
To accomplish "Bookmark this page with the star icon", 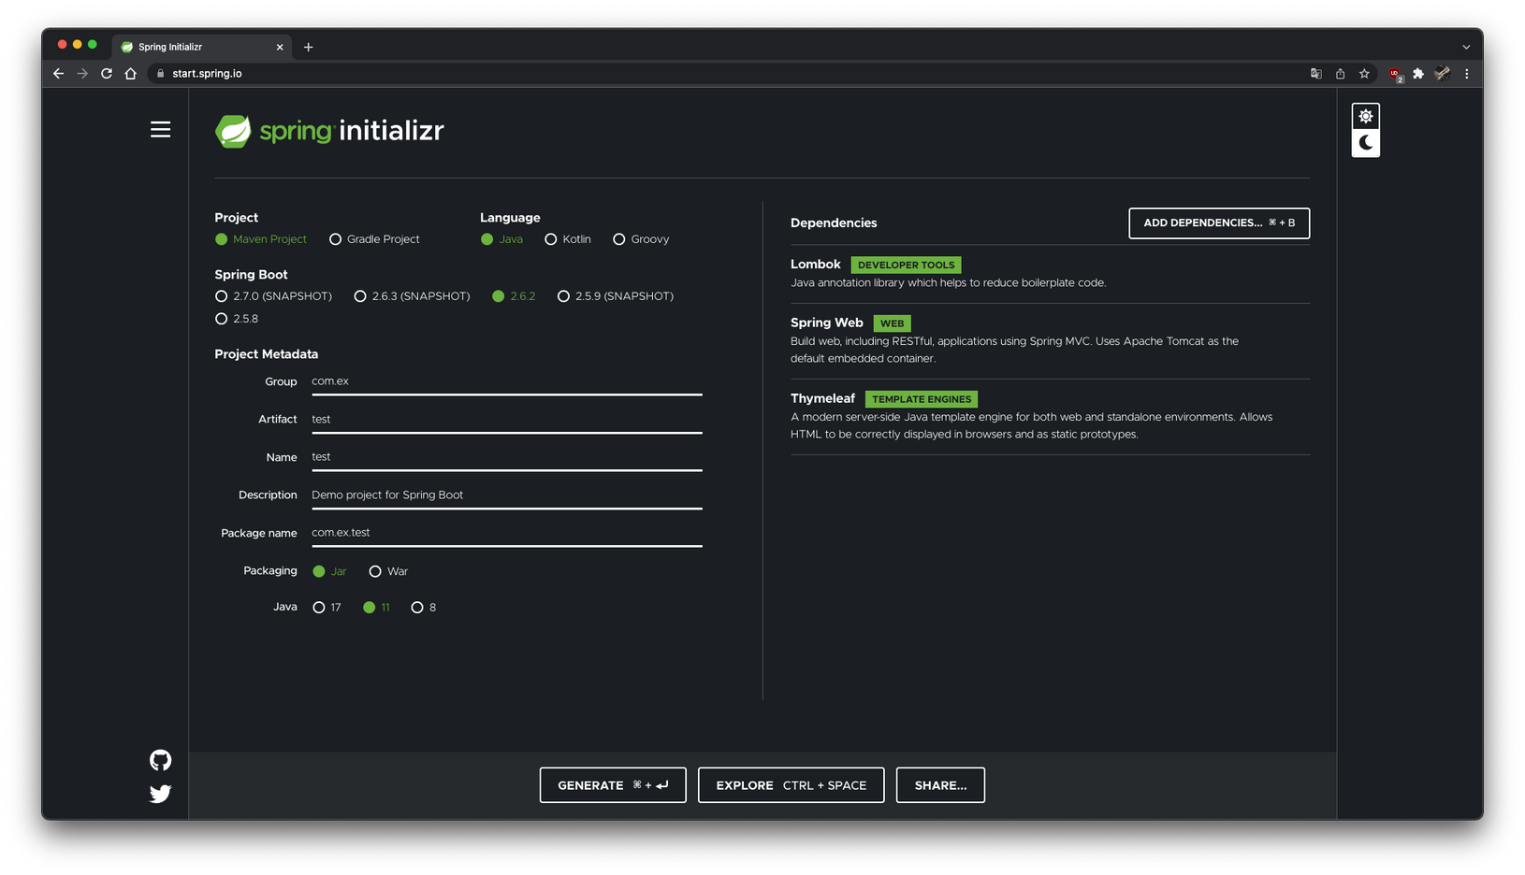I will (1365, 74).
